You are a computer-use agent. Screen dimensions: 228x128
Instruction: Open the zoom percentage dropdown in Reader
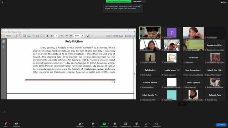pos(82,36)
